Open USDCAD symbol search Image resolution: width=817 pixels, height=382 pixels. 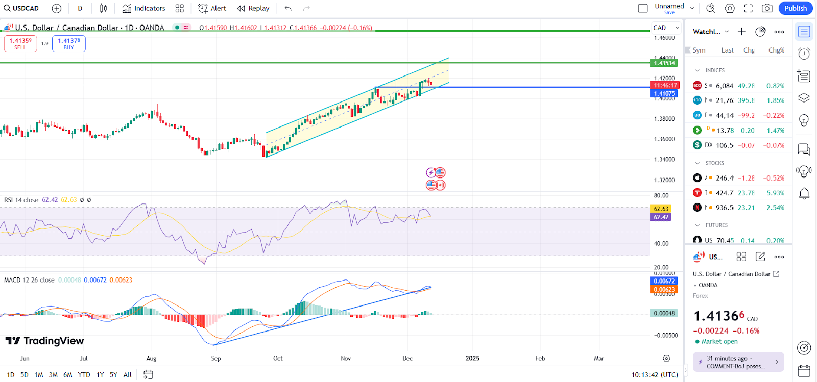pos(21,8)
